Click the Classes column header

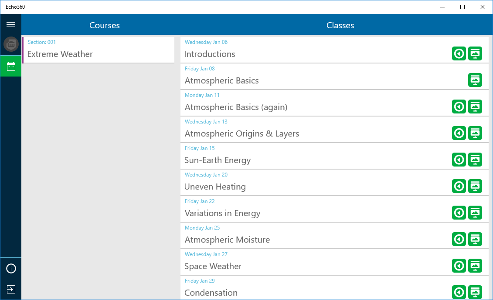(x=340, y=25)
